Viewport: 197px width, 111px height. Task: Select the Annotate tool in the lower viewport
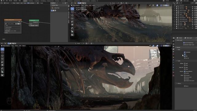point(2,68)
